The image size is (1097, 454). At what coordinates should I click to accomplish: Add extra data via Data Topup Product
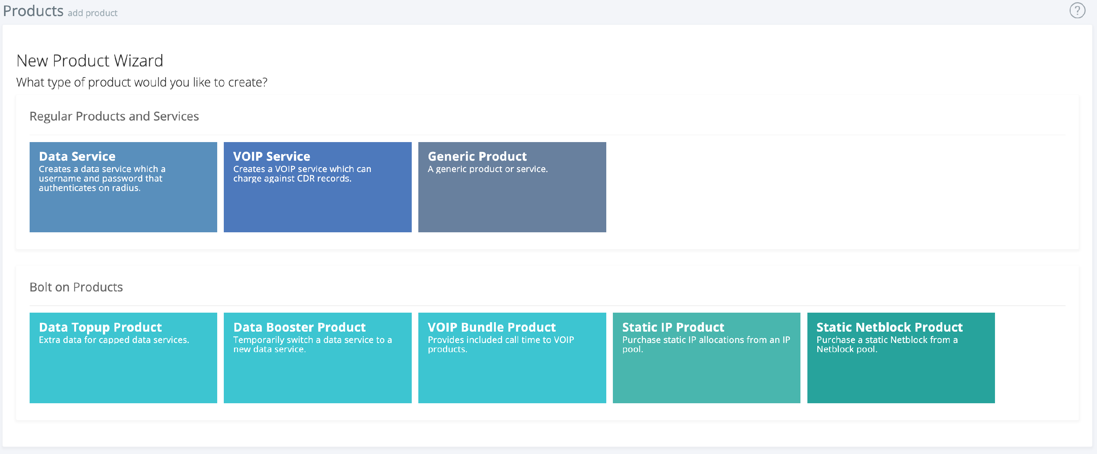tap(123, 358)
